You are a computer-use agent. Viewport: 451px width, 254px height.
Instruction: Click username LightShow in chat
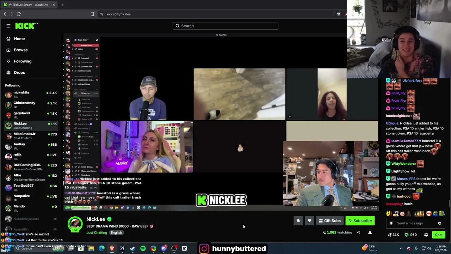click(401, 171)
